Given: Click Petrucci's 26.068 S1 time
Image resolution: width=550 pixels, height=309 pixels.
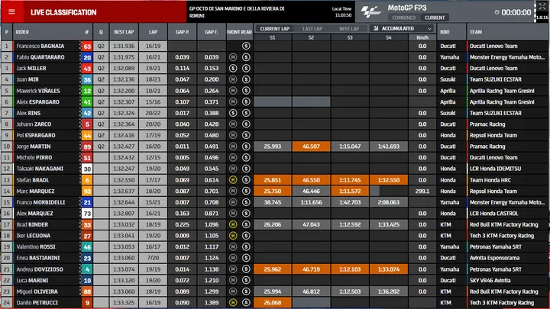Looking at the screenshot, I should pos(273,303).
